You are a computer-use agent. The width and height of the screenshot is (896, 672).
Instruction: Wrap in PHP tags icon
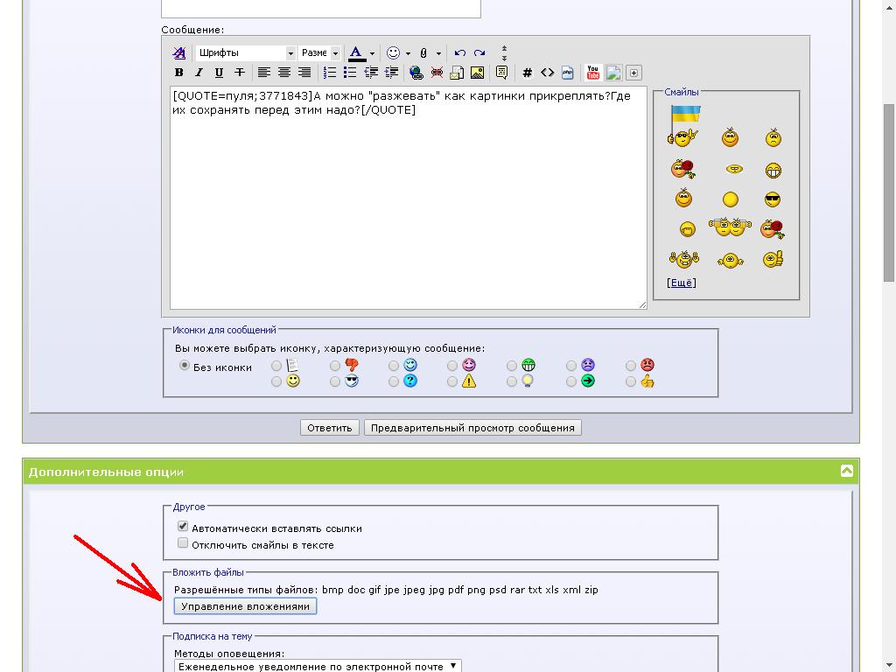click(567, 73)
